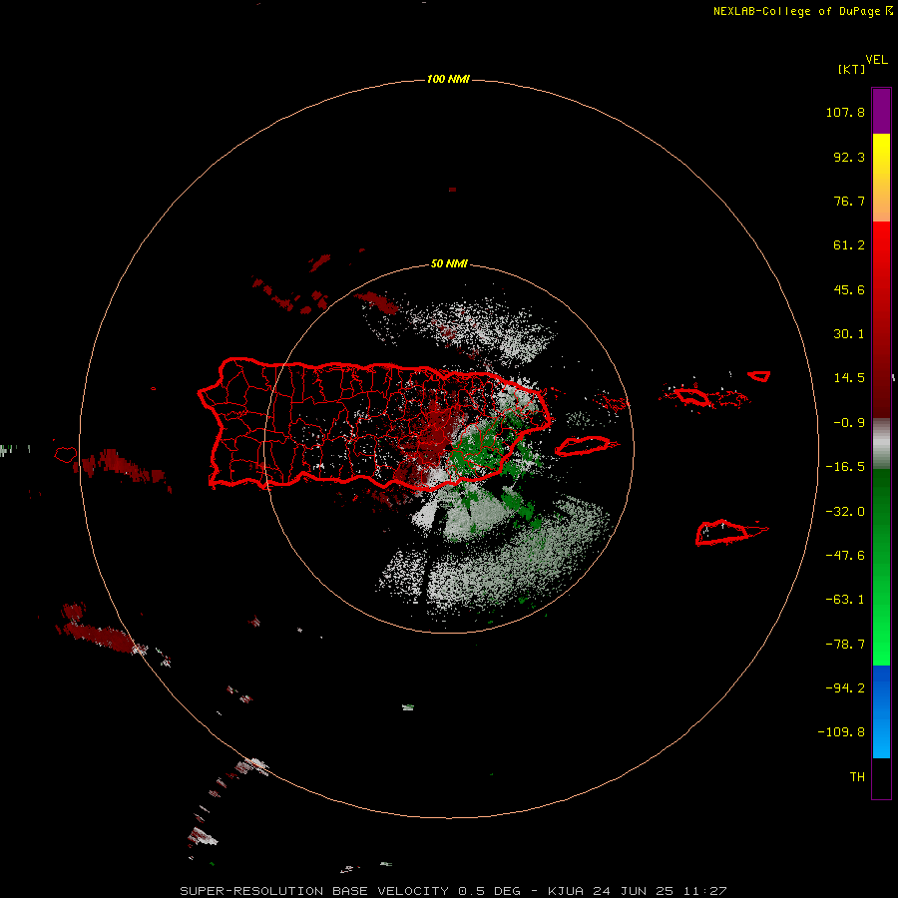Click the yellow segment of velocity color bar
Screen dimensions: 898x898
[881, 178]
